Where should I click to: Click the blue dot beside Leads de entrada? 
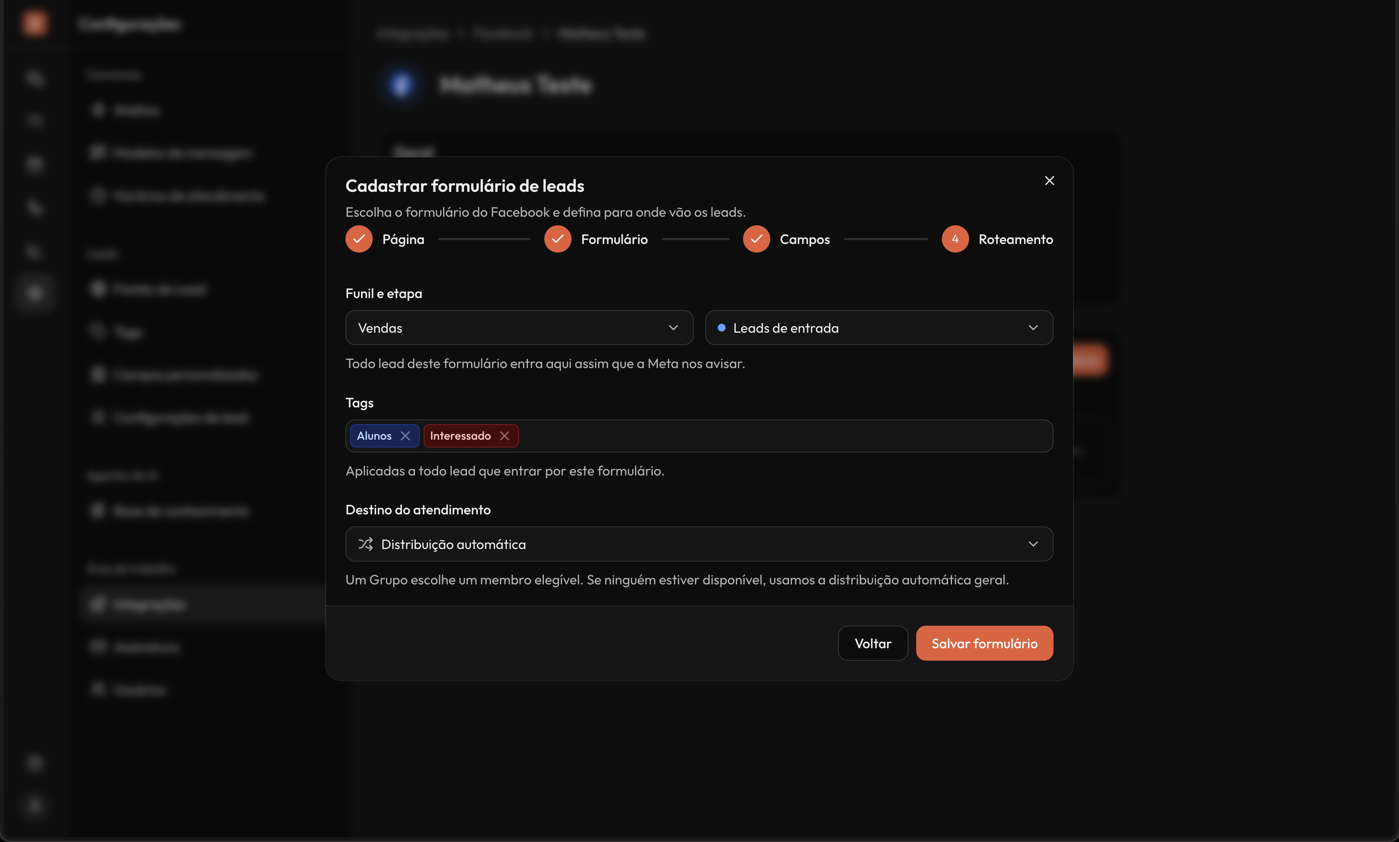[x=722, y=327]
